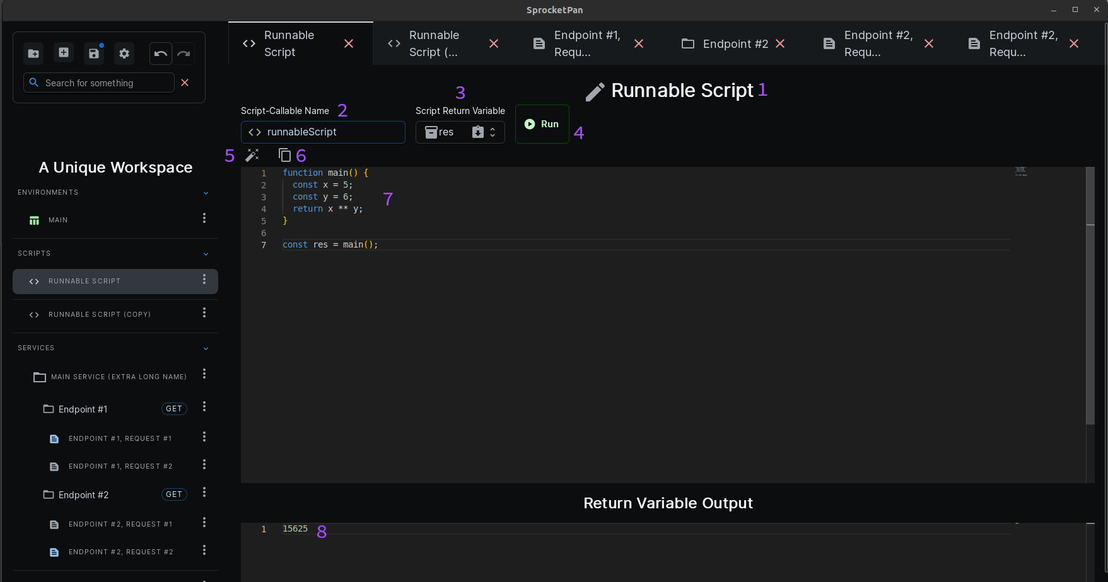Collapse the Scripts section
This screenshot has width=1108, height=582.
pos(206,254)
